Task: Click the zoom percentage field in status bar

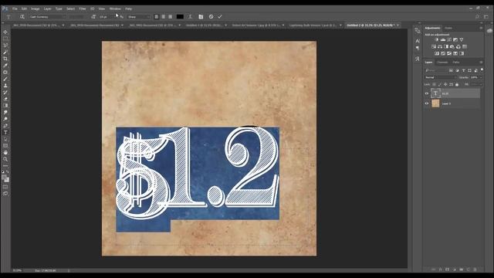Action: coord(17,270)
